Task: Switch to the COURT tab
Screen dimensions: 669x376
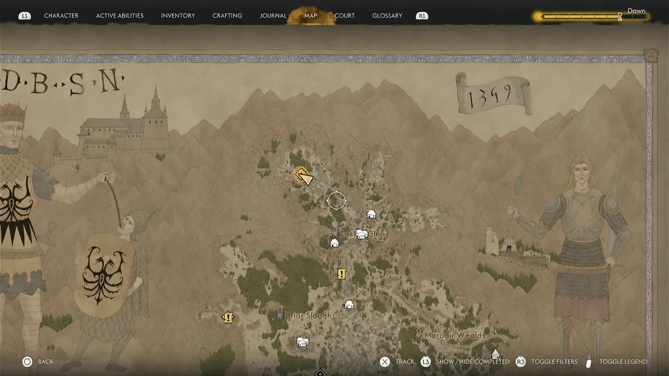Action: [x=345, y=16]
